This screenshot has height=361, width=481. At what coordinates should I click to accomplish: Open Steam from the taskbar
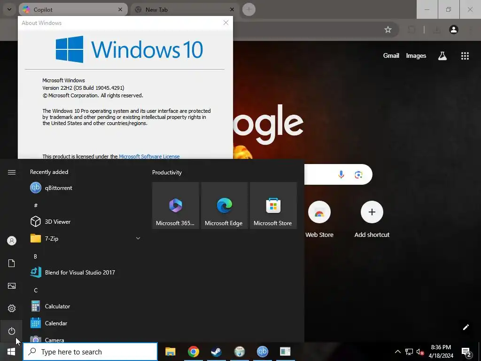pos(216,352)
